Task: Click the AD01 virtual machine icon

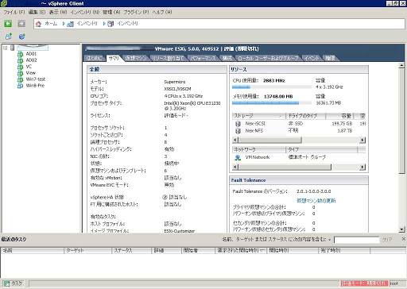Action: [x=20, y=54]
